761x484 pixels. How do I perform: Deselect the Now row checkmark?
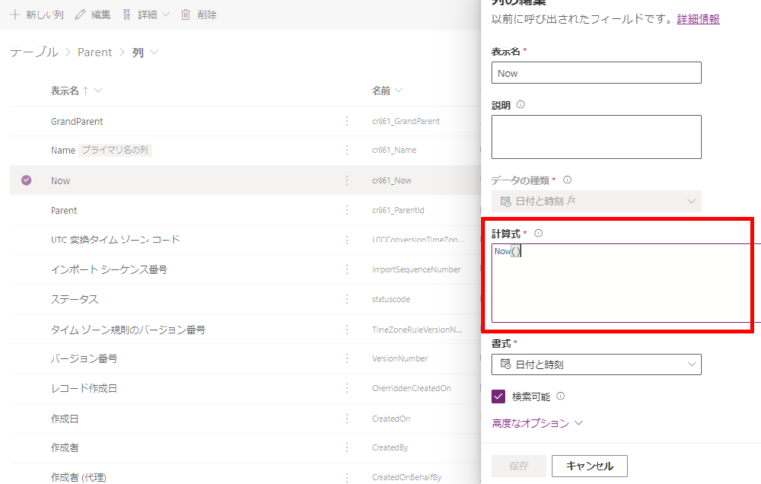pos(26,180)
